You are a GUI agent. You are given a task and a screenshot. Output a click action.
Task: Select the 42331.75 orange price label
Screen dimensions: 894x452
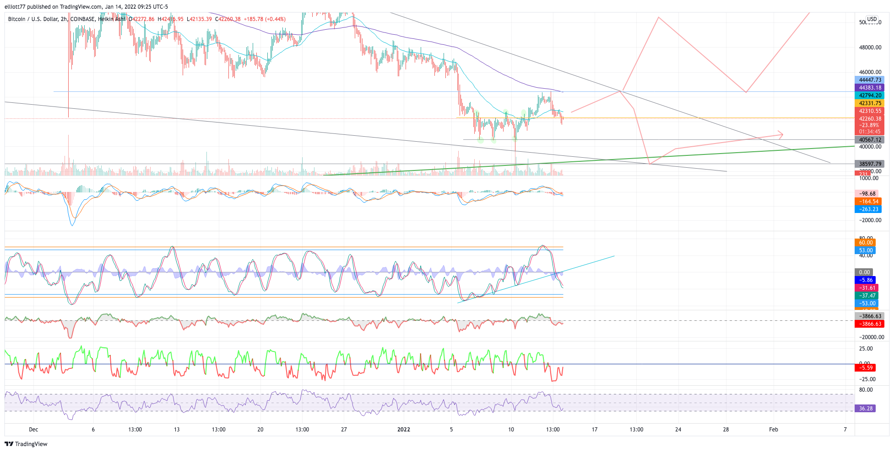[x=869, y=103]
